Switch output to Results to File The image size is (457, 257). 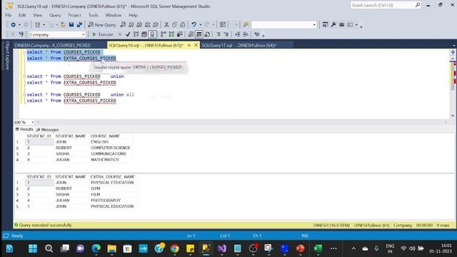tap(207, 34)
